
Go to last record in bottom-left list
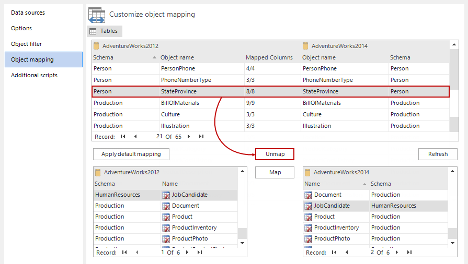point(200,253)
